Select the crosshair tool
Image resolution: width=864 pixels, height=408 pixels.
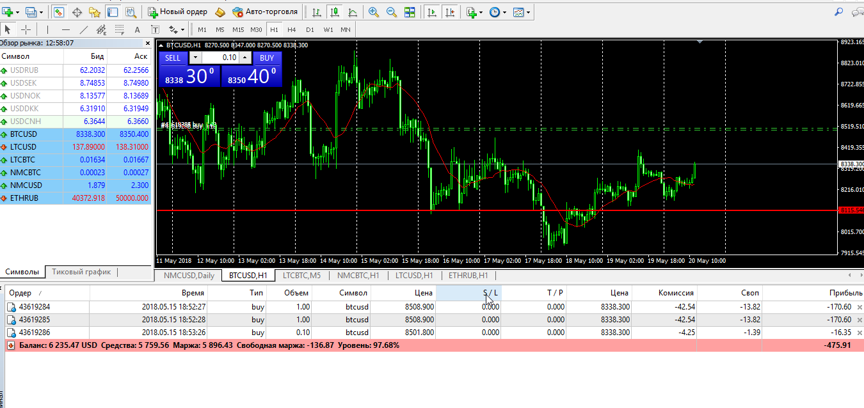click(x=26, y=29)
